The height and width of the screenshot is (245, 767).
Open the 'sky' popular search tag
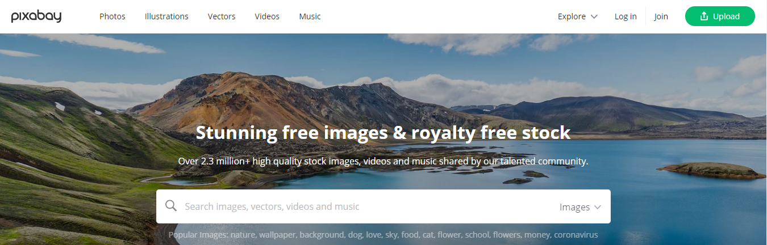point(391,235)
